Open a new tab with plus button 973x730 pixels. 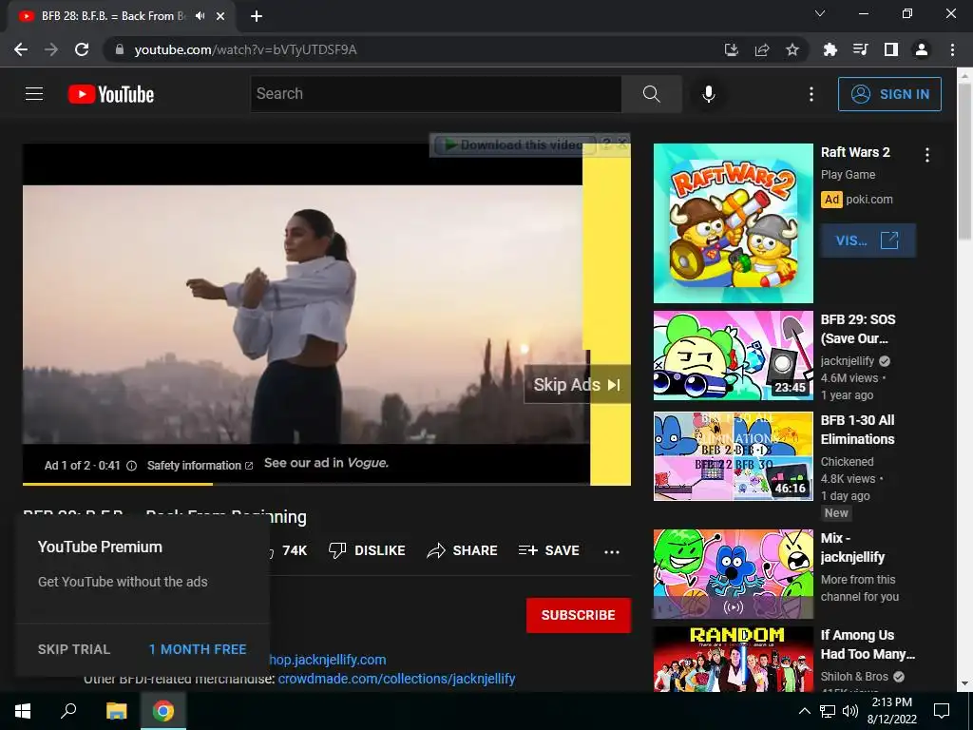pyautogui.click(x=257, y=16)
